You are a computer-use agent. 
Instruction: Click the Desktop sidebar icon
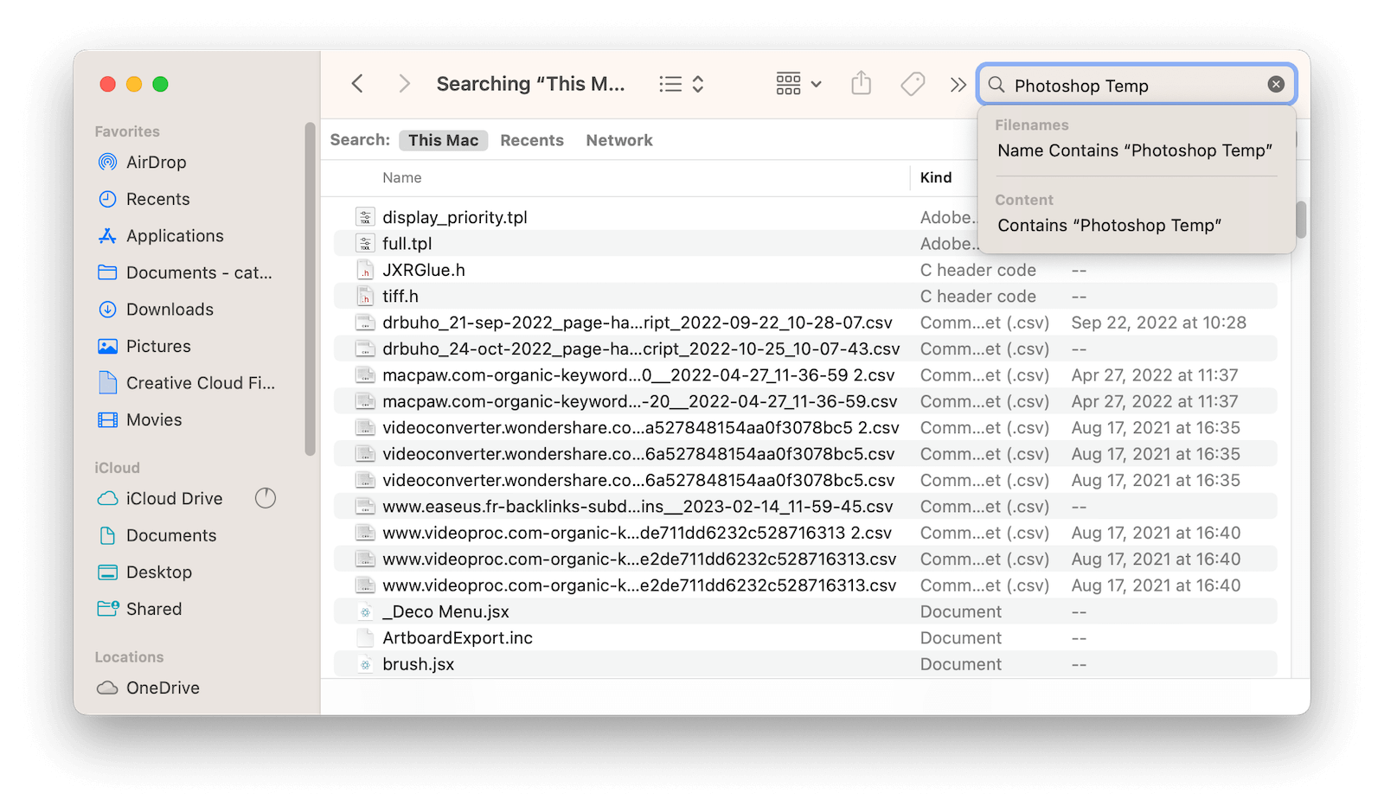(x=107, y=572)
